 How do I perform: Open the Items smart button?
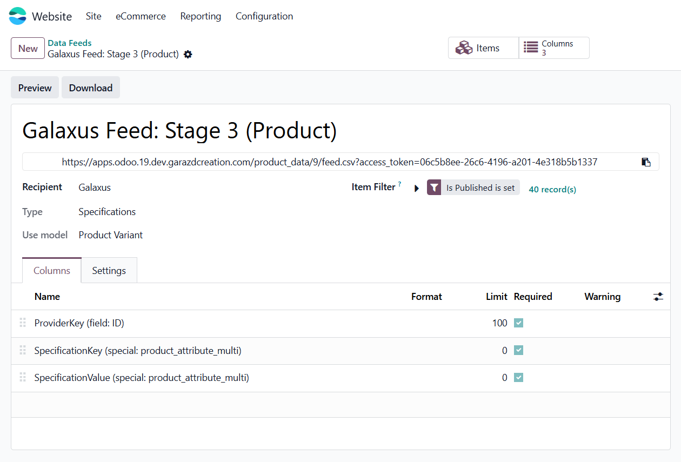pos(483,48)
